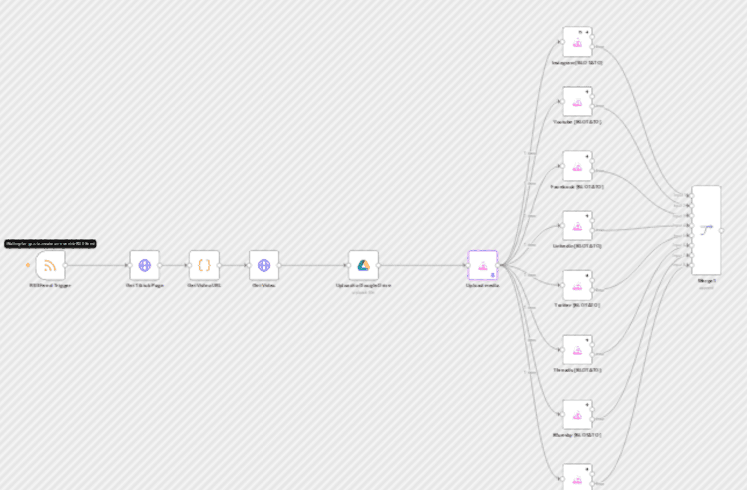Open the Get Video HTTP request node
Image resolution: width=747 pixels, height=490 pixels.
[x=264, y=265]
